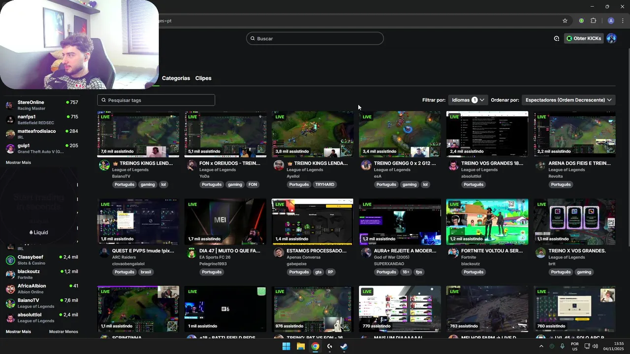The height and width of the screenshot is (354, 630).
Task: Open YoDa channel avatar
Action: coord(191,165)
